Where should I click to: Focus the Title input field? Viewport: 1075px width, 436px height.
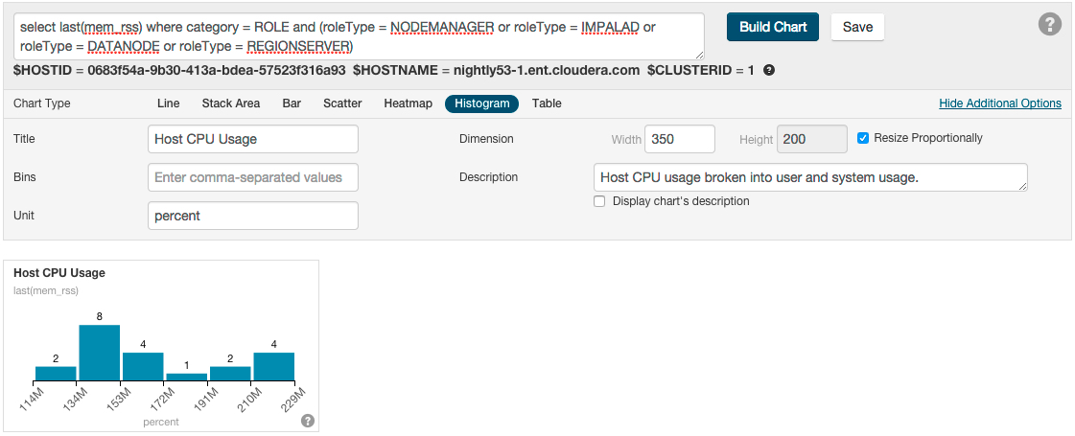point(253,139)
